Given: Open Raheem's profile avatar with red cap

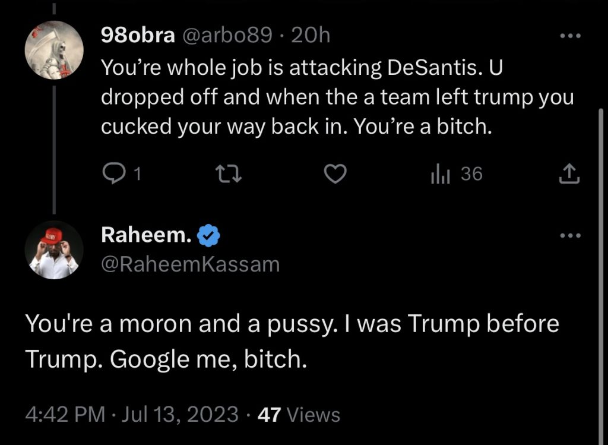Looking at the screenshot, I should 53,250.
